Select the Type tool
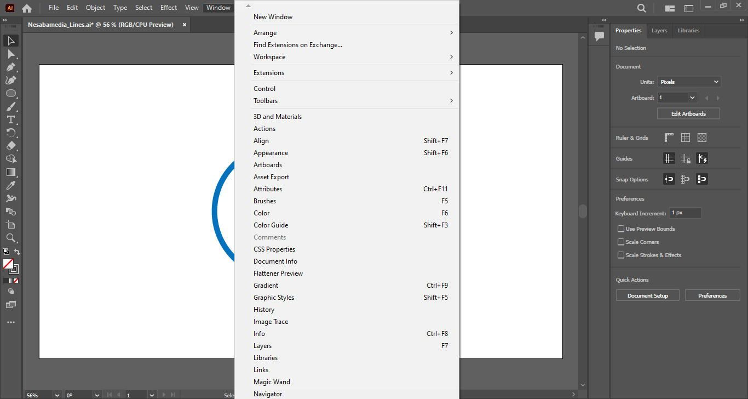The height and width of the screenshot is (399, 748). (11, 119)
